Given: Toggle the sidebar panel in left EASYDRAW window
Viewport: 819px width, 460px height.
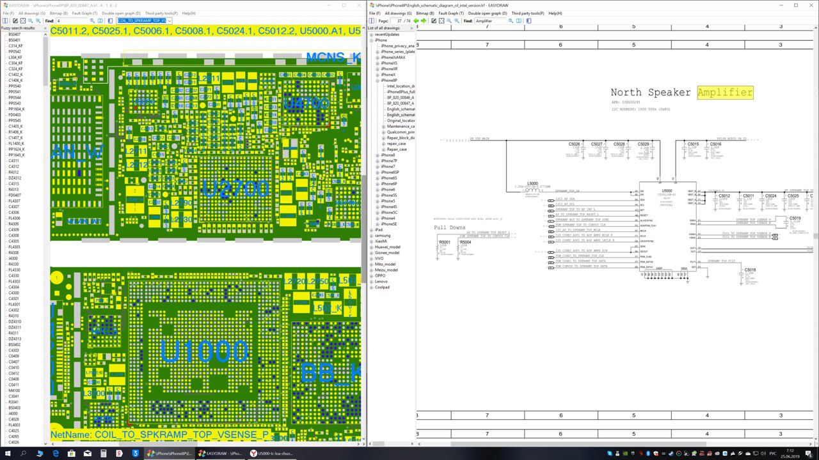Looking at the screenshot, I should (6, 21).
